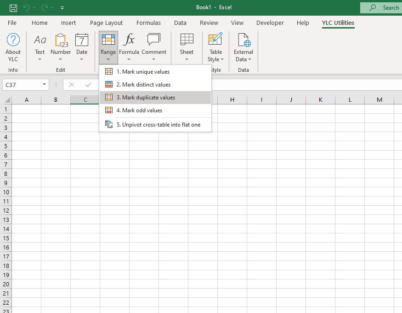Click the Number tools icon
The image size is (402, 313).
[61, 41]
